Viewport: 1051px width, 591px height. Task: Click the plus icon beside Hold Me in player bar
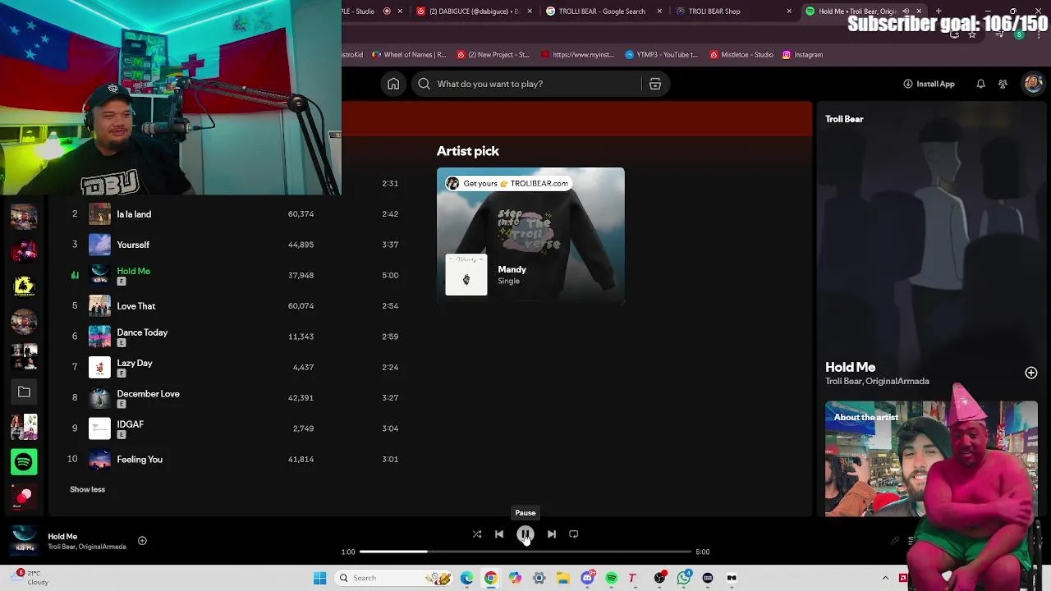142,540
